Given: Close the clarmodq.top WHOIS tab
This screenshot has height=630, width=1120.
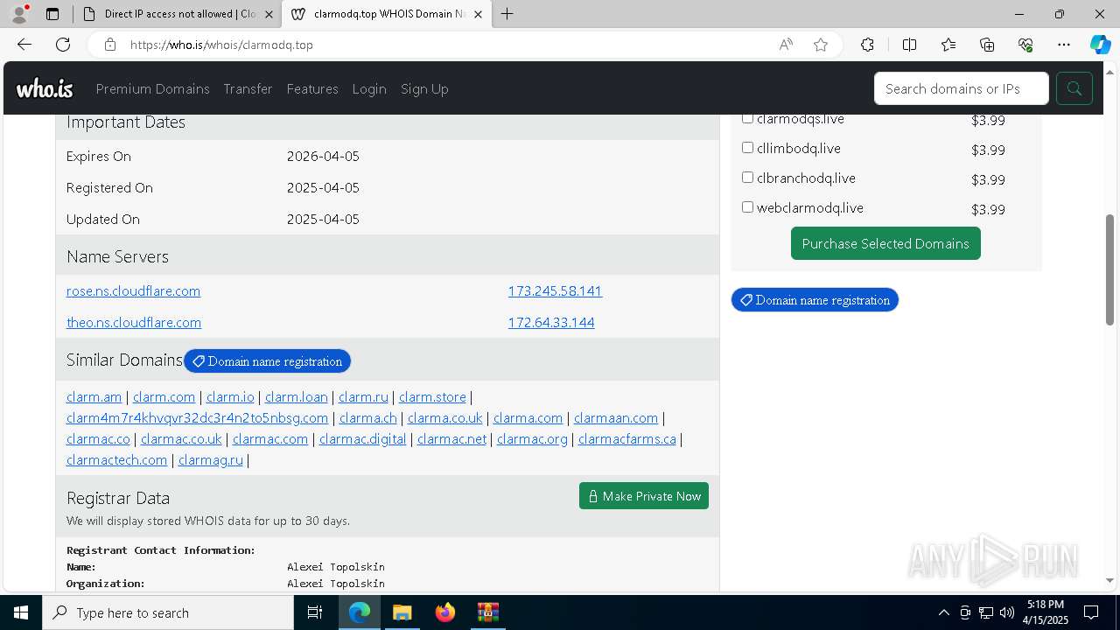Looking at the screenshot, I should tap(478, 14).
